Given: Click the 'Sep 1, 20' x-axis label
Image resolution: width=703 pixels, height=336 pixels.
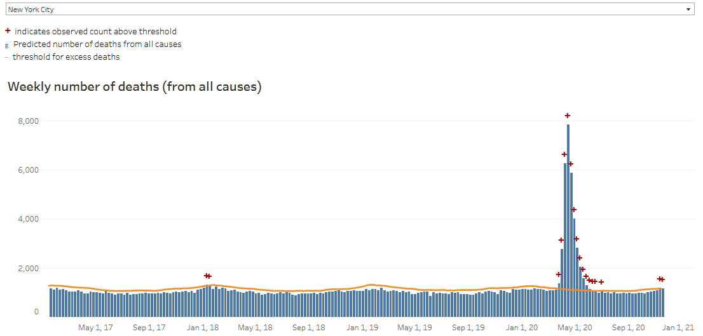Looking at the screenshot, I should 628,328.
